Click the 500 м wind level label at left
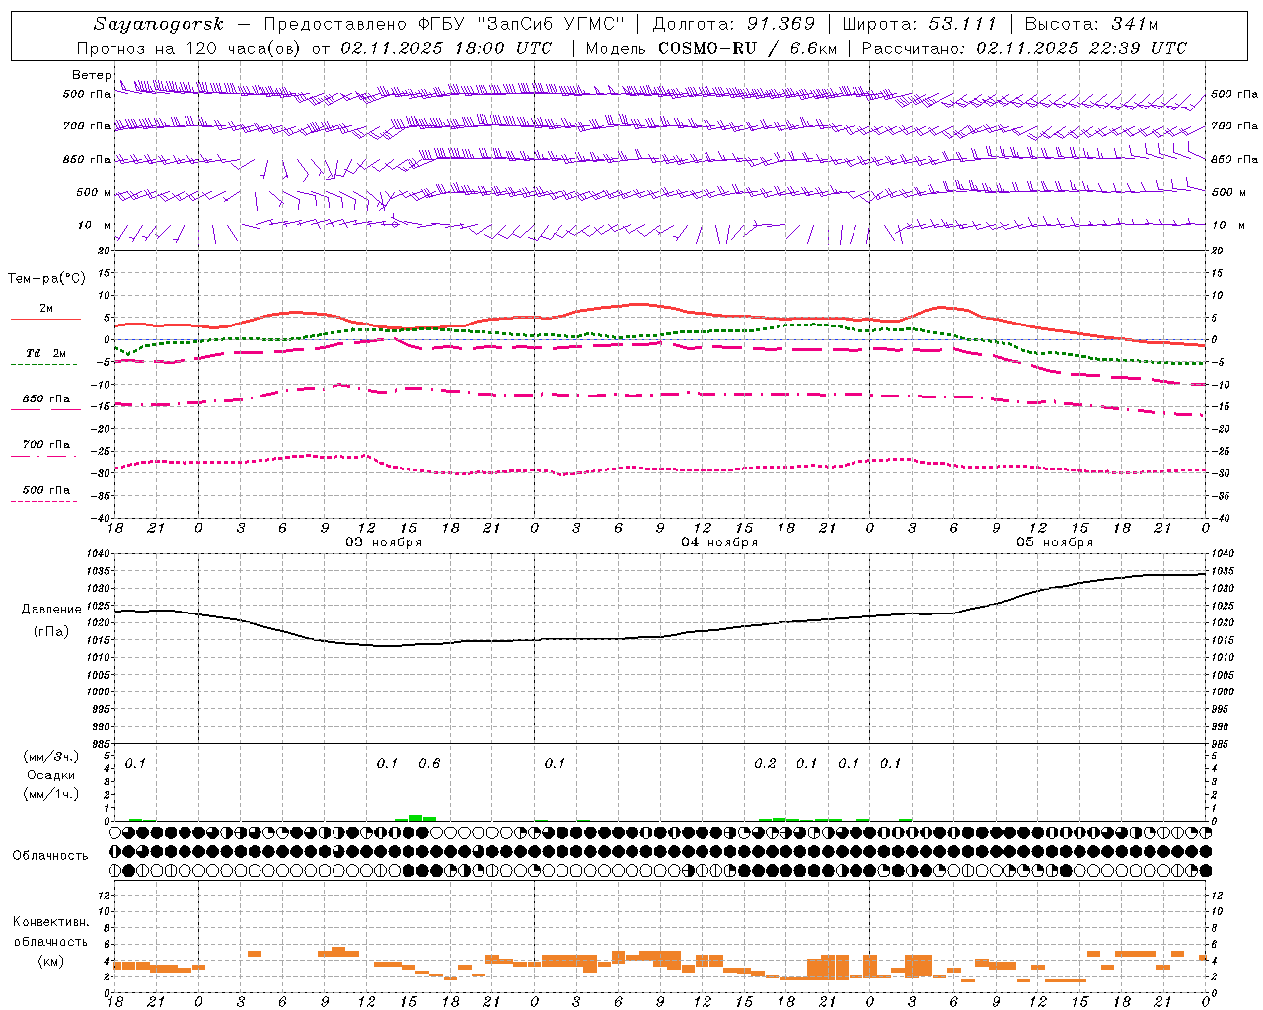This screenshot has width=1263, height=1010. [94, 192]
